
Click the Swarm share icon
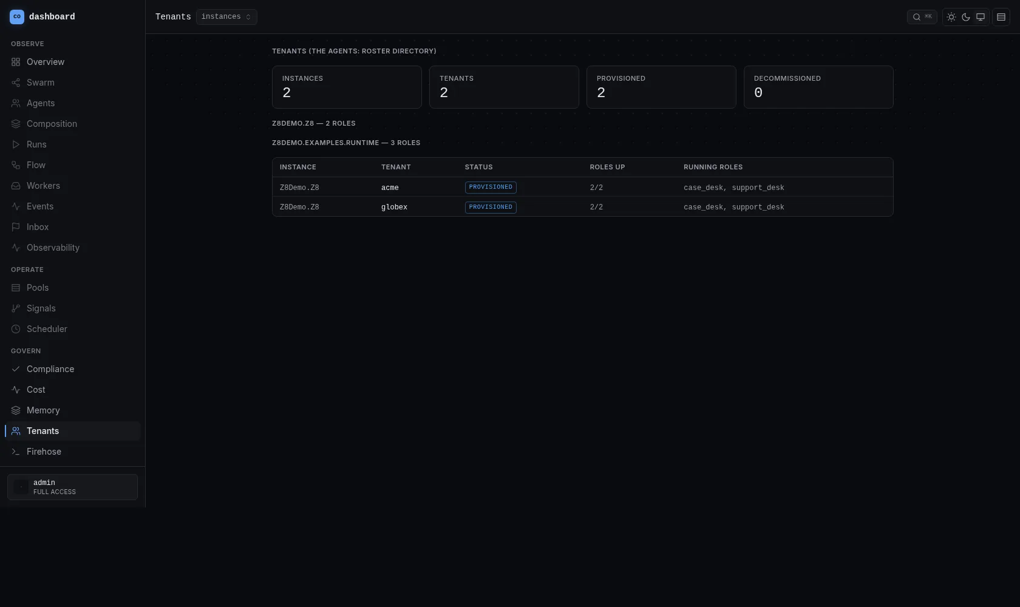coord(16,83)
